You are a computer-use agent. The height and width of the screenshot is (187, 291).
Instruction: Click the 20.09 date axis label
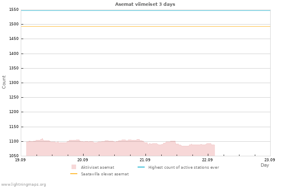click(83, 160)
